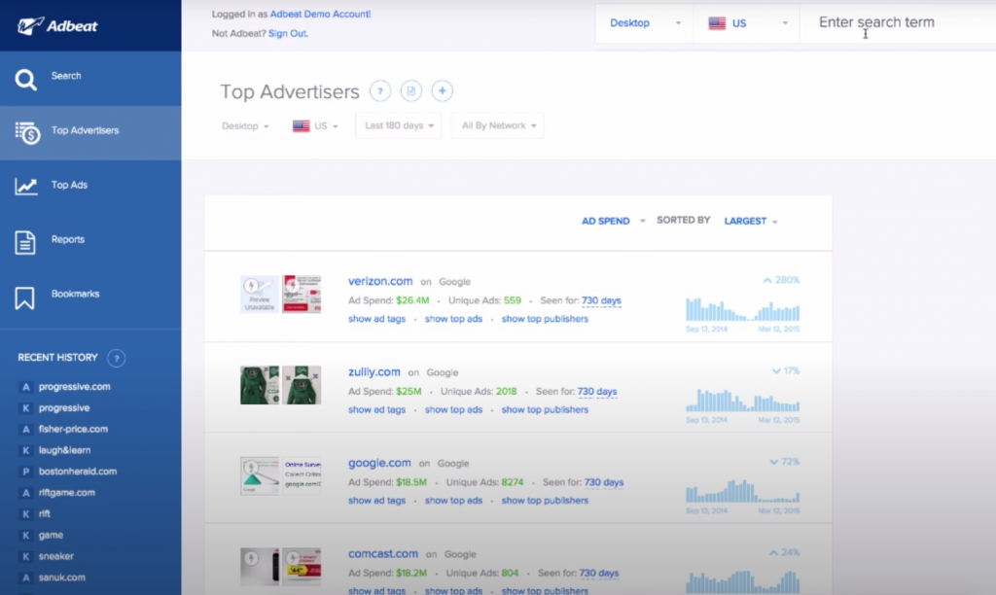Open zulily.com advertiser link
The width and height of the screenshot is (996, 595).
click(x=374, y=371)
